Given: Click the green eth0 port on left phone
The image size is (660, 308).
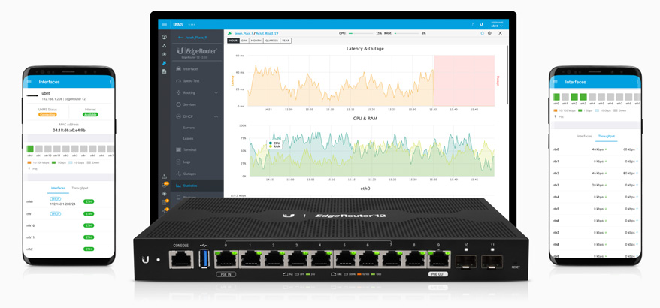Looking at the screenshot, I should 30,149.
